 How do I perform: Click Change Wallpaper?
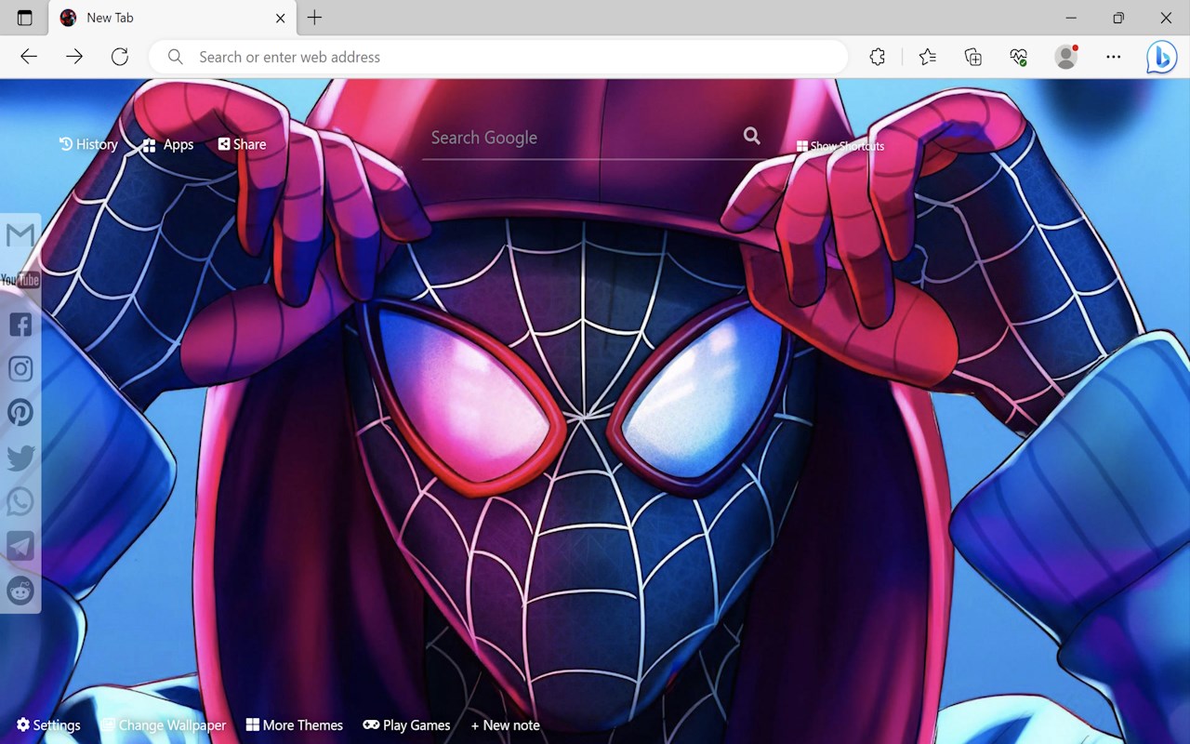tap(164, 725)
